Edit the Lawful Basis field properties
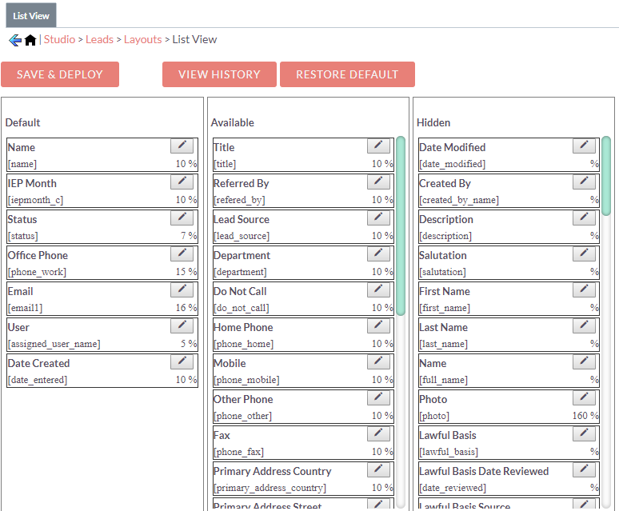Image resolution: width=619 pixels, height=511 pixels. point(585,433)
